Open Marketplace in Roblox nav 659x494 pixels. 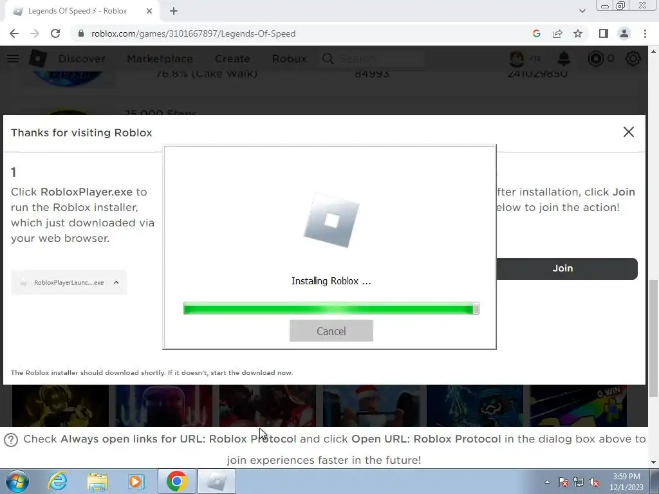160,59
